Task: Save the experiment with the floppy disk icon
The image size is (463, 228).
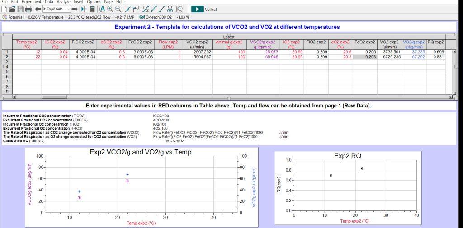Action: pyautogui.click(x=20, y=9)
